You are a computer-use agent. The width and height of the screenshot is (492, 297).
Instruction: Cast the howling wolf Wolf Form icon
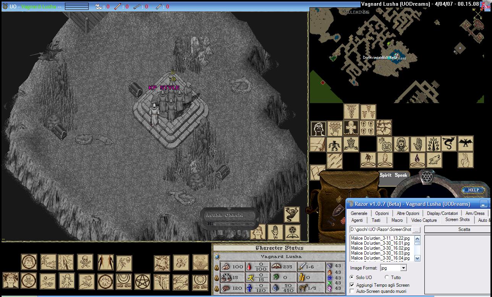pyautogui.click(x=434, y=160)
